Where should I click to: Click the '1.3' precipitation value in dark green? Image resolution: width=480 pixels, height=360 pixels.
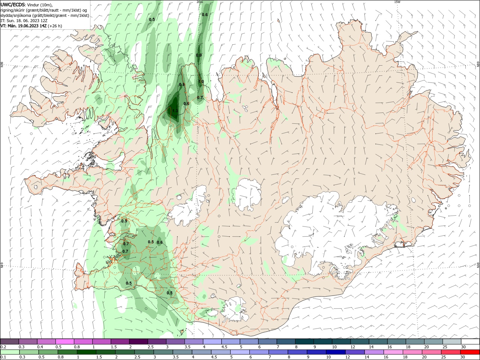tap(175, 111)
